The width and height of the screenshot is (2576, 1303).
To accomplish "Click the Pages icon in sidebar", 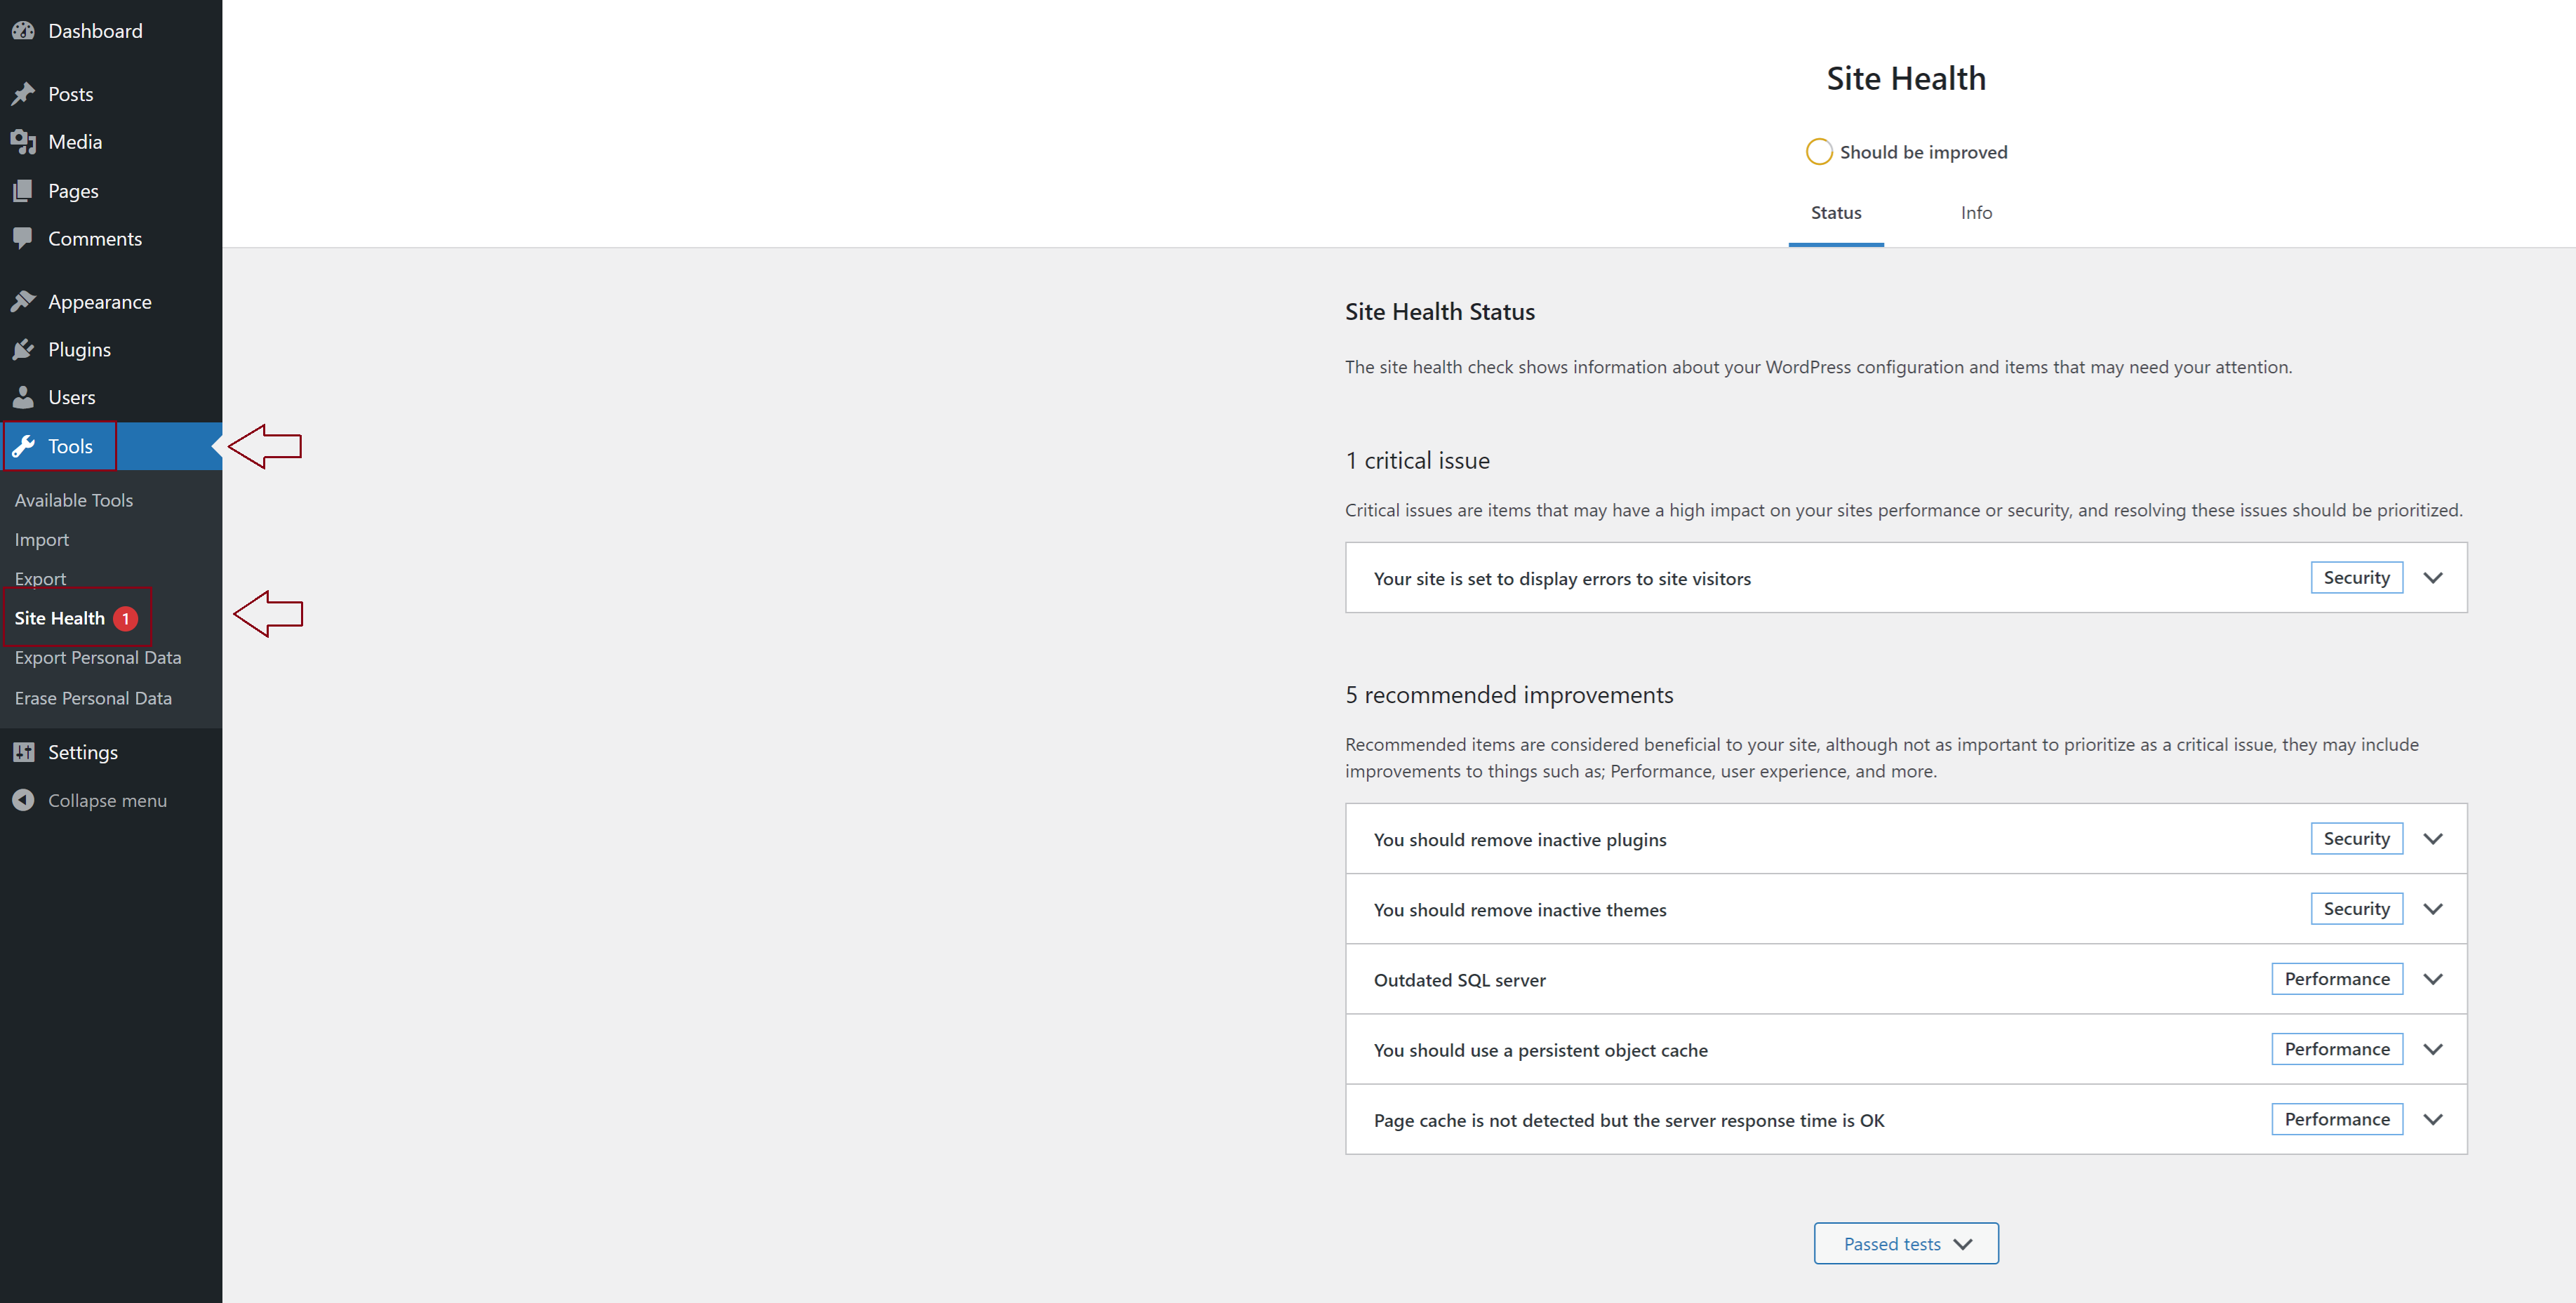I will tap(23, 191).
